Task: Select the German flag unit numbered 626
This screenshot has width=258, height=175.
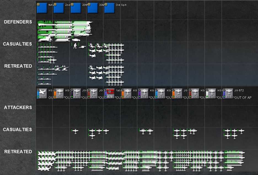Action: (110, 94)
